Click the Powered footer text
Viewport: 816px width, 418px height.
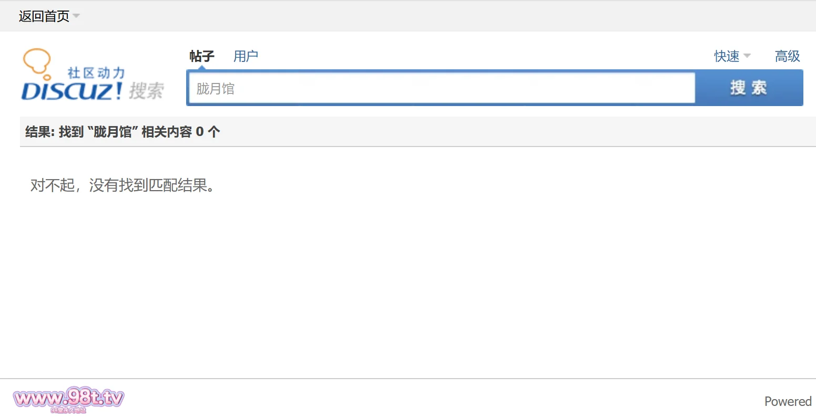tap(788, 402)
